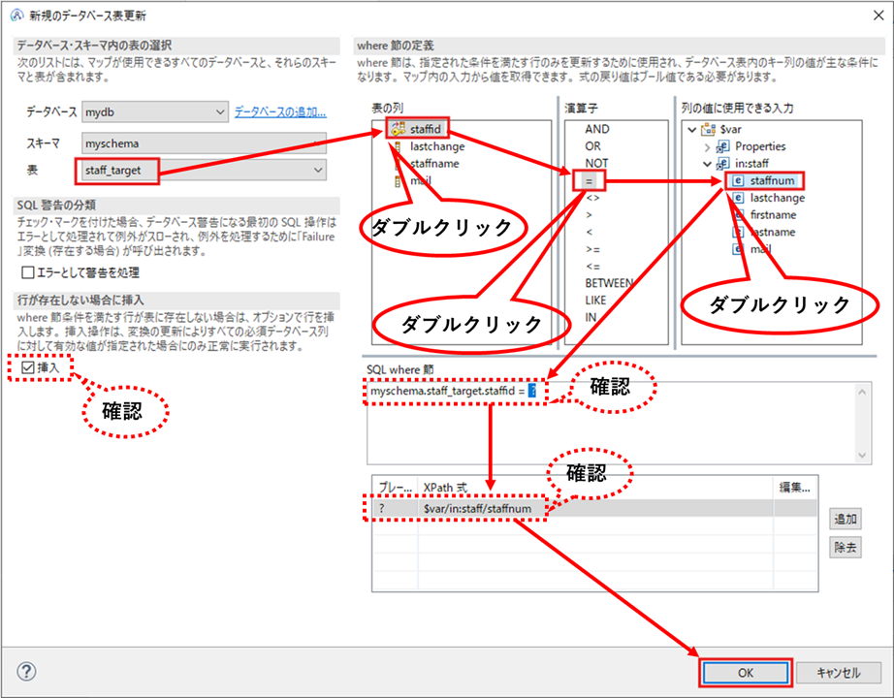Click the キャンセル button
The width and height of the screenshot is (894, 698).
pyautogui.click(x=838, y=673)
